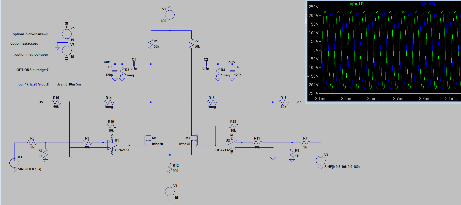This screenshot has height=205, width=461.
Task: Select the R1 50k drain resistor
Action: tap(151, 44)
